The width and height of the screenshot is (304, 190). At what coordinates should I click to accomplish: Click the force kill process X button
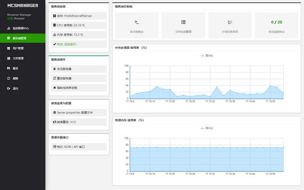click(x=79, y=88)
